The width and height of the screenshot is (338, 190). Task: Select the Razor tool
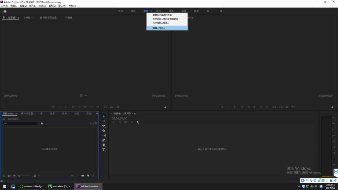click(104, 131)
